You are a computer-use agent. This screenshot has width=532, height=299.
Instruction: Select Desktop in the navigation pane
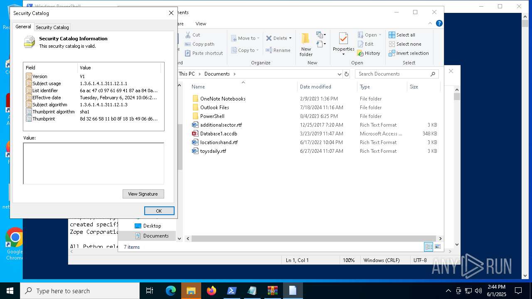point(152,226)
